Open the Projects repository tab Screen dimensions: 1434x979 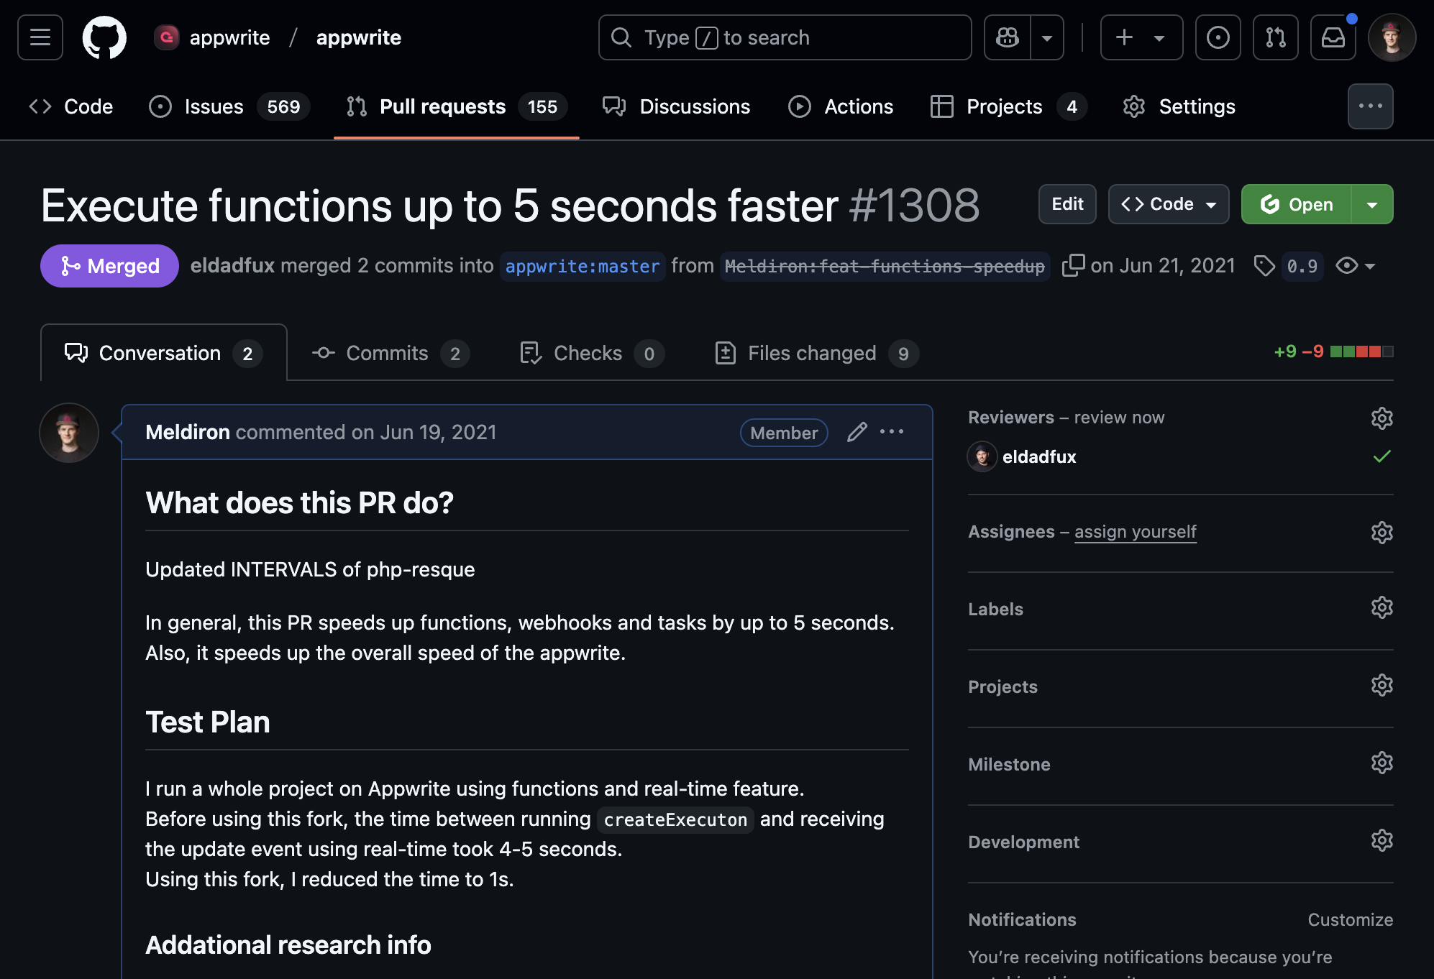1008,106
